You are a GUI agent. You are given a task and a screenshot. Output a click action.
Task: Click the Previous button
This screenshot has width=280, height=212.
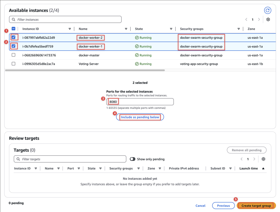point(223,205)
